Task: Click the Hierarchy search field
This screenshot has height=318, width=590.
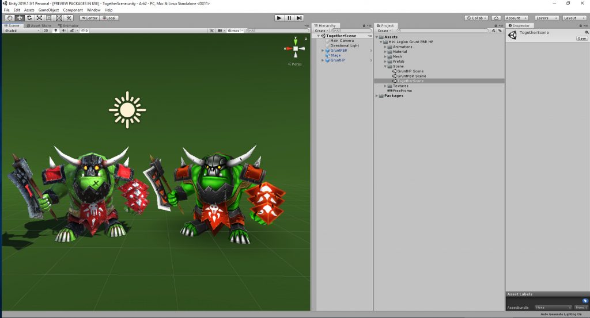Action: click(351, 31)
